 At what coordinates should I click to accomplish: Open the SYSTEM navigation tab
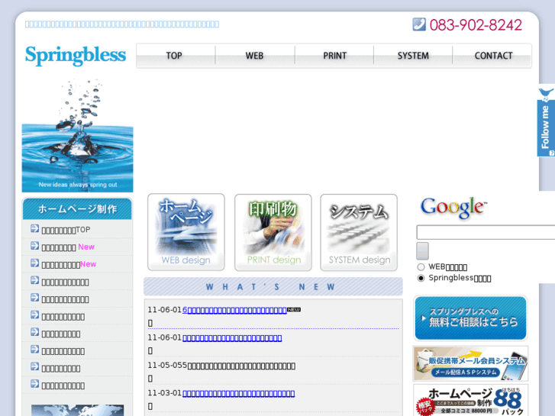(x=413, y=56)
